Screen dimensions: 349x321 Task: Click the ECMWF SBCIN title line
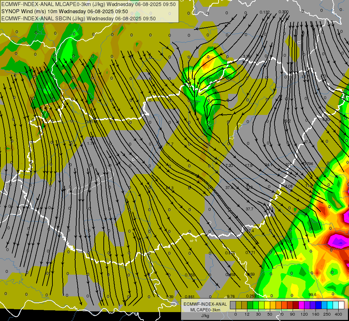point(78,19)
